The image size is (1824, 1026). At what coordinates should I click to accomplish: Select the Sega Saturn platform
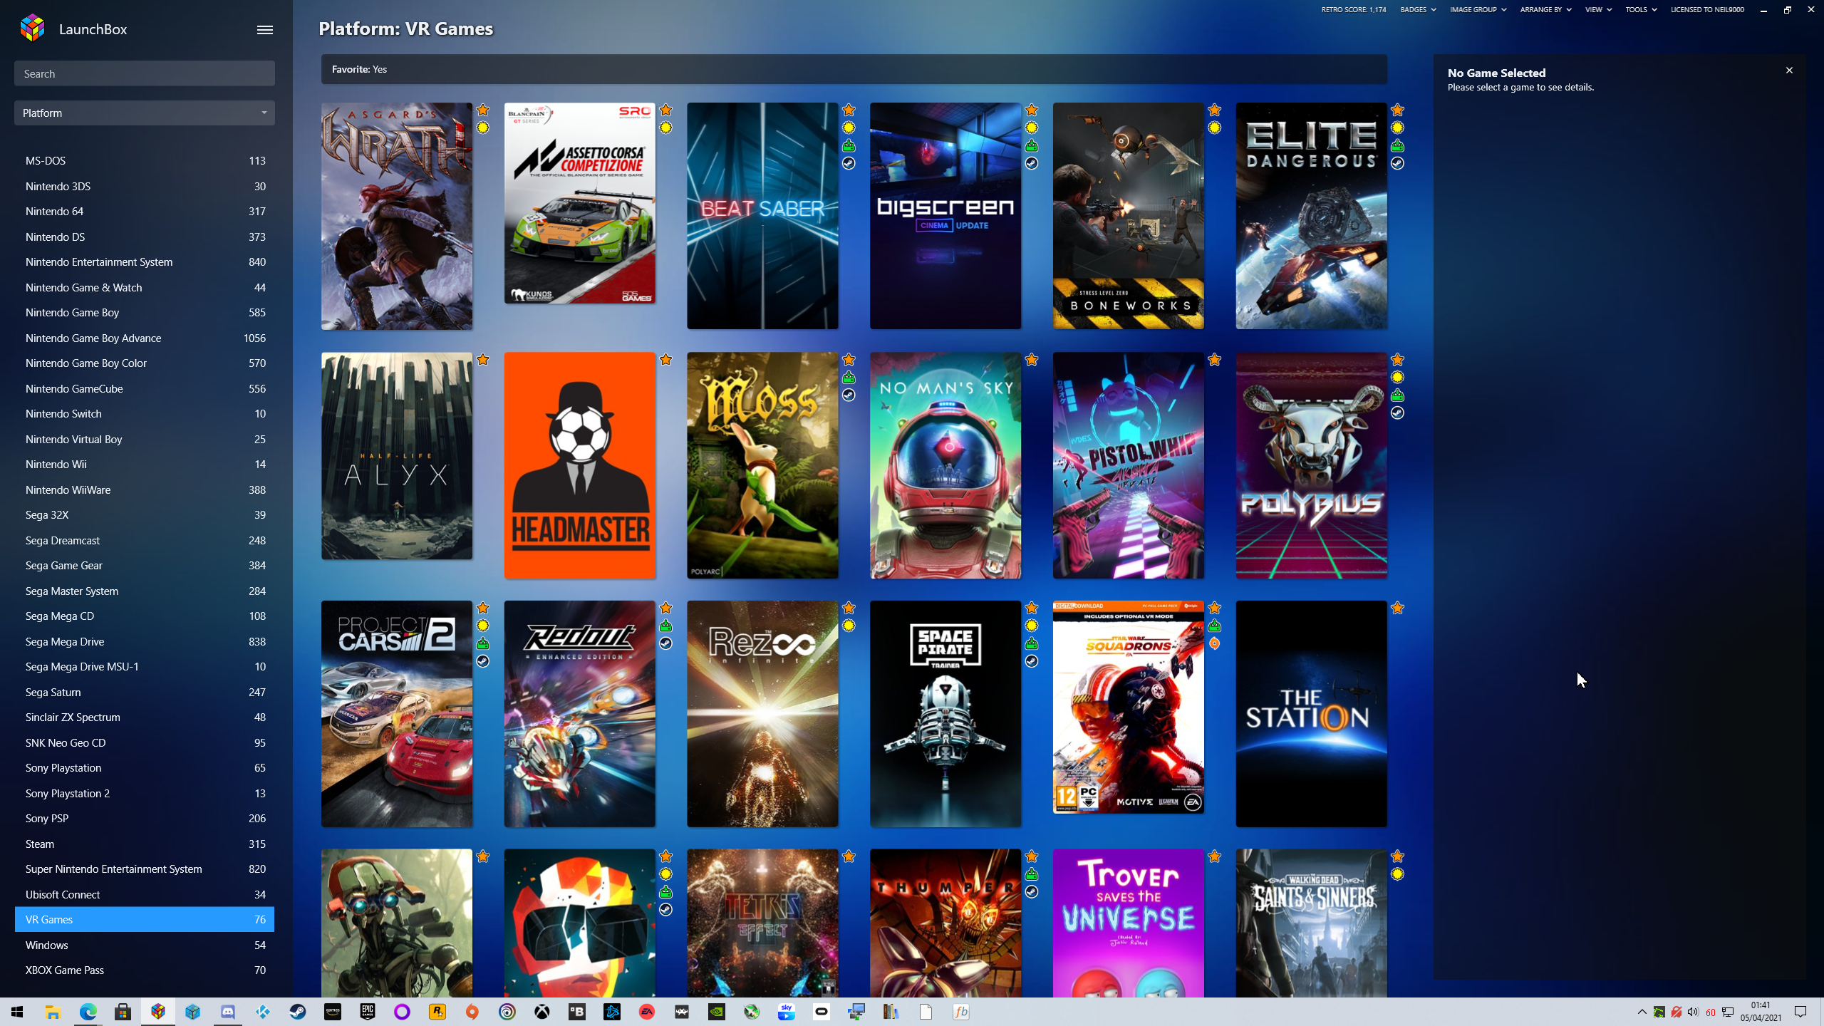[x=145, y=692]
